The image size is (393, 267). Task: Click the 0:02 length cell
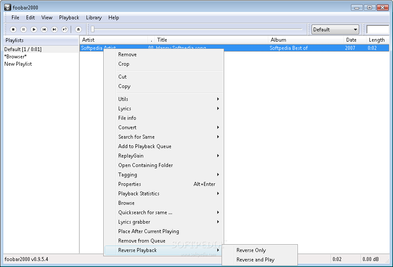pyautogui.click(x=372, y=48)
